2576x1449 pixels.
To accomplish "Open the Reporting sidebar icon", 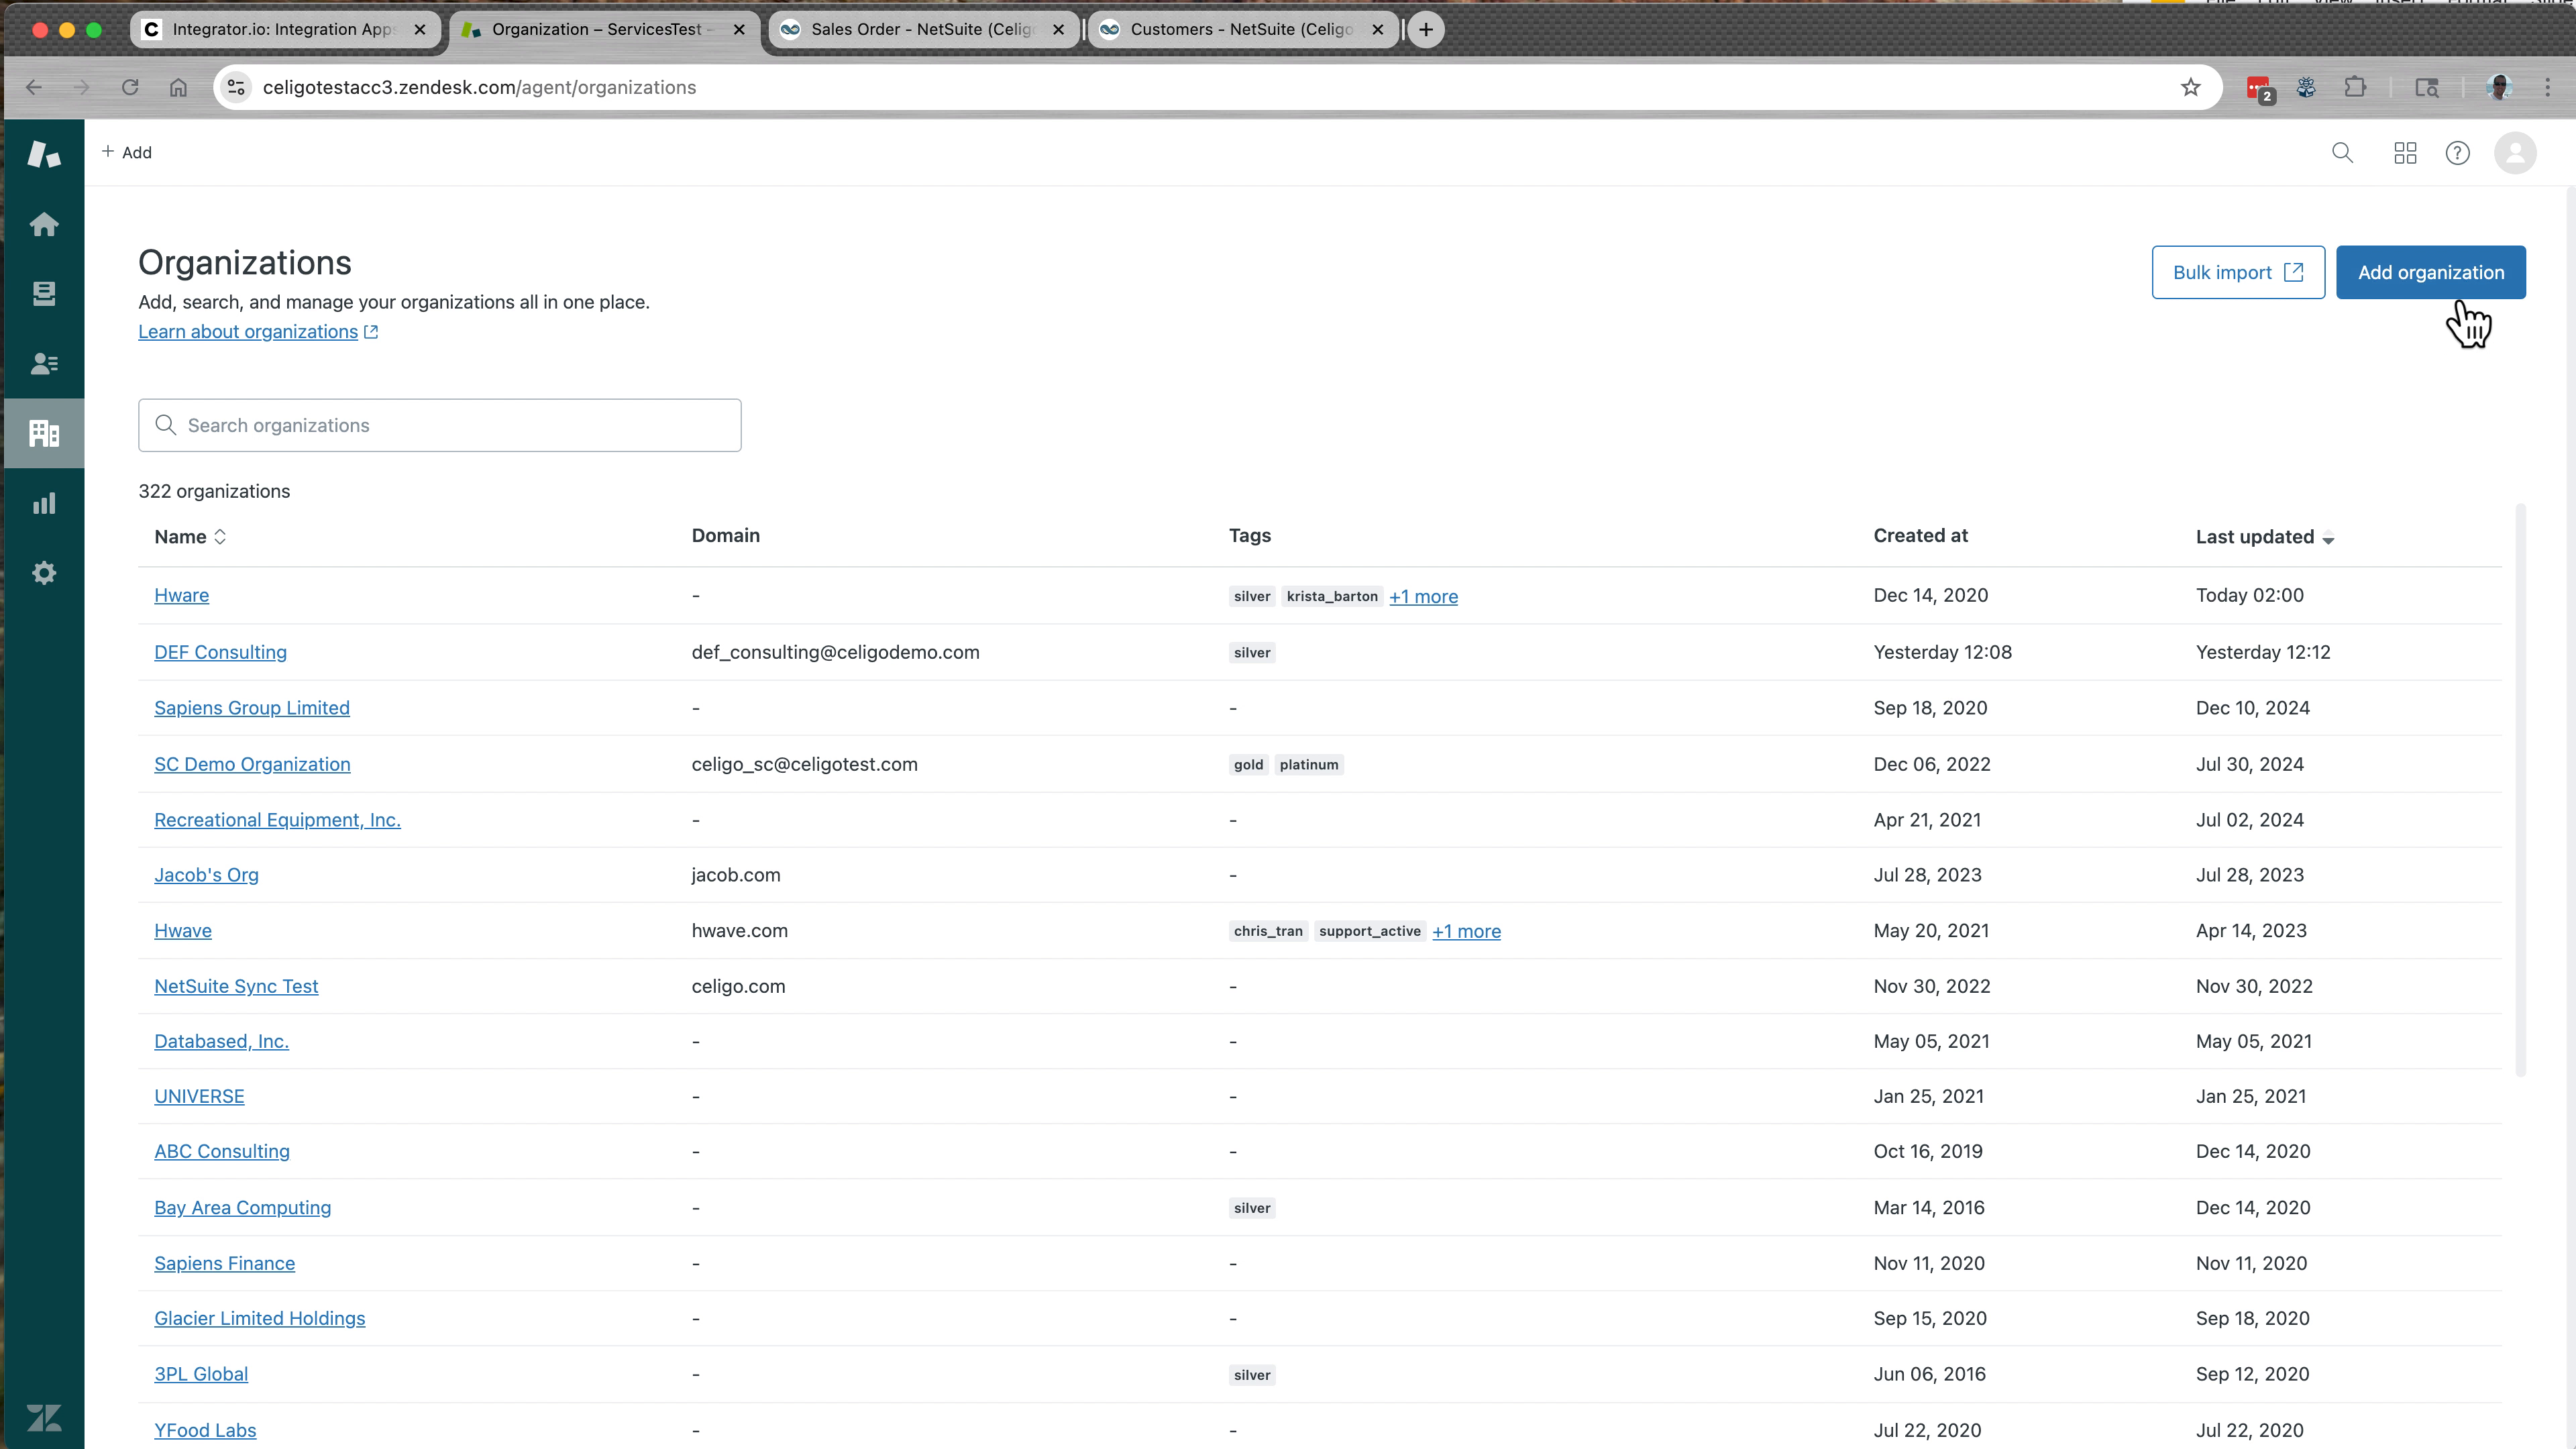I will (x=44, y=502).
